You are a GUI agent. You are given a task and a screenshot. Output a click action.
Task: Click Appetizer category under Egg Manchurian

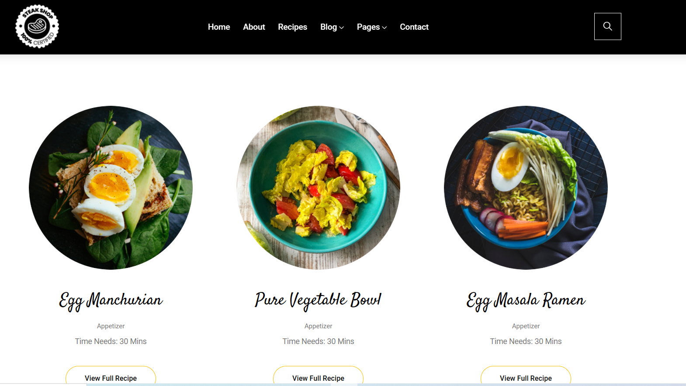tap(111, 326)
